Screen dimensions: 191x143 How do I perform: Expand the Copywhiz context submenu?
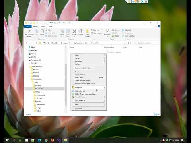pyautogui.click(x=88, y=87)
